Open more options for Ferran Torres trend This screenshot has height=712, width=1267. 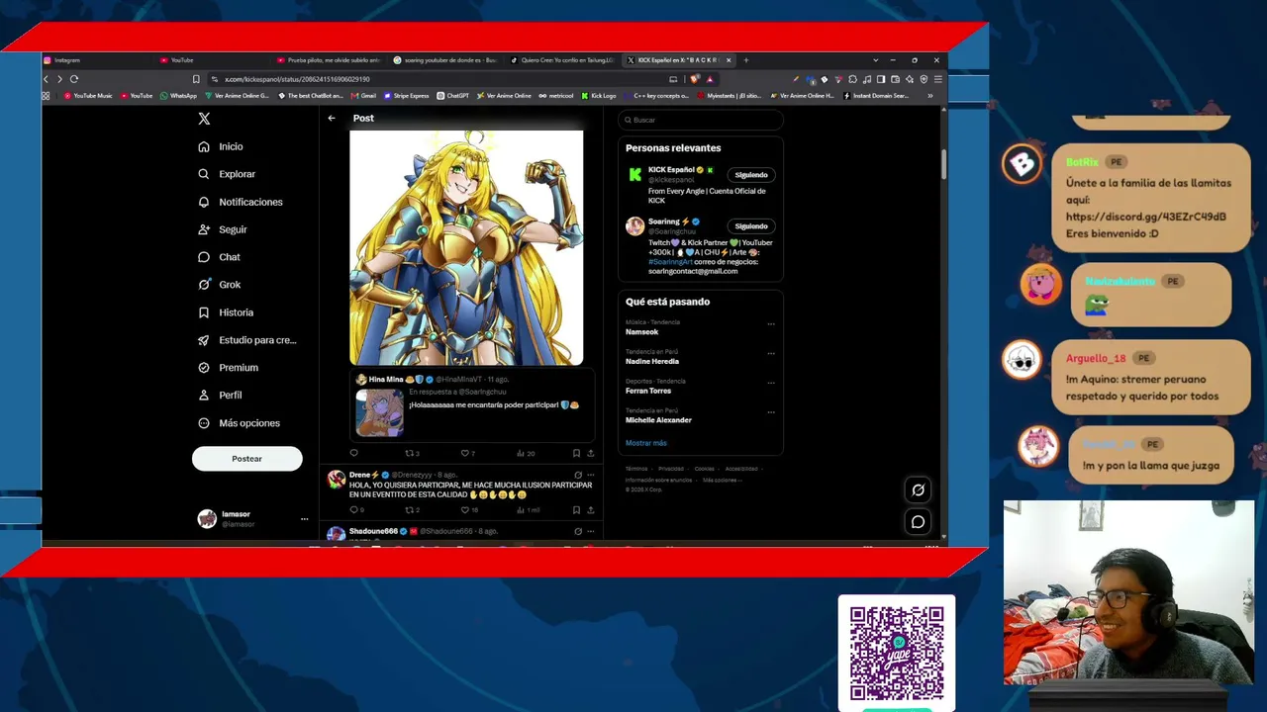pyautogui.click(x=771, y=383)
